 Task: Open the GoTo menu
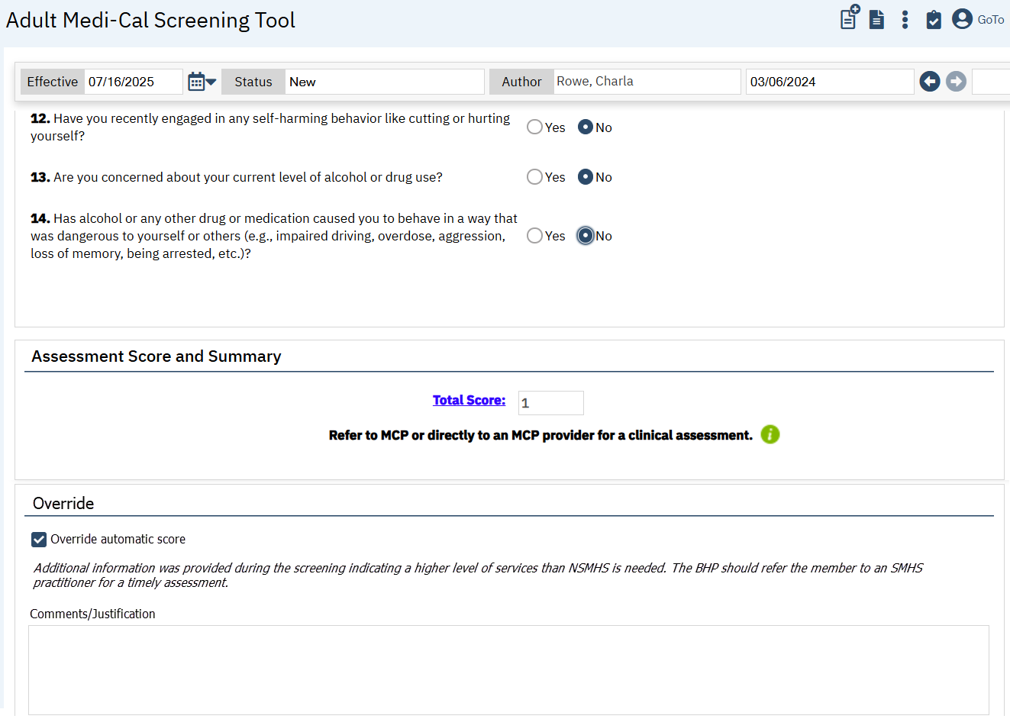(990, 20)
